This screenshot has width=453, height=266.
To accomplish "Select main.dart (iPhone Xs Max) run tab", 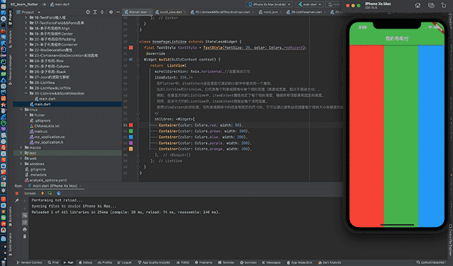I will pyautogui.click(x=54, y=186).
